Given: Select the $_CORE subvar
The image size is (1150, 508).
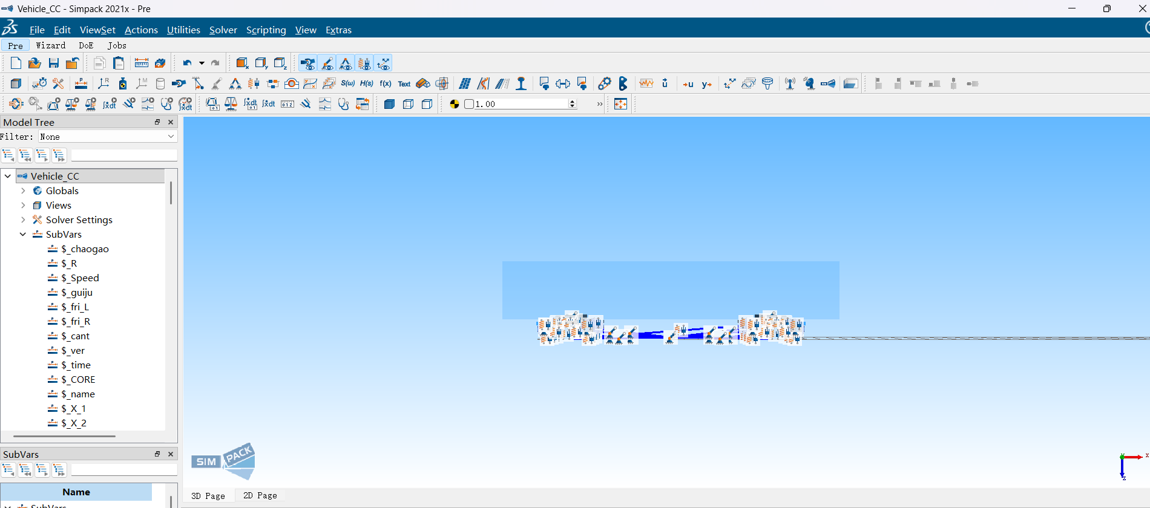Looking at the screenshot, I should pos(78,379).
